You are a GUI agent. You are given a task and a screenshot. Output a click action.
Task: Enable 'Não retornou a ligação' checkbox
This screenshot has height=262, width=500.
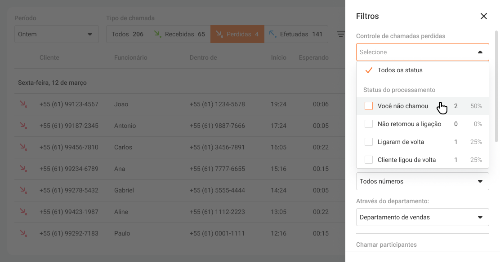[x=369, y=124]
